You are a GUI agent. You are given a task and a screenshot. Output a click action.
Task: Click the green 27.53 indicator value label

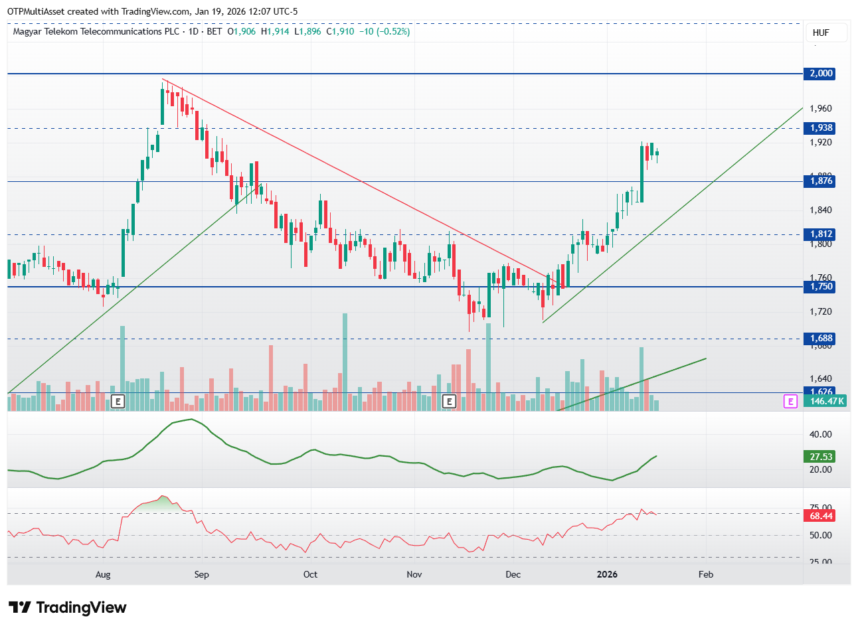(x=820, y=457)
